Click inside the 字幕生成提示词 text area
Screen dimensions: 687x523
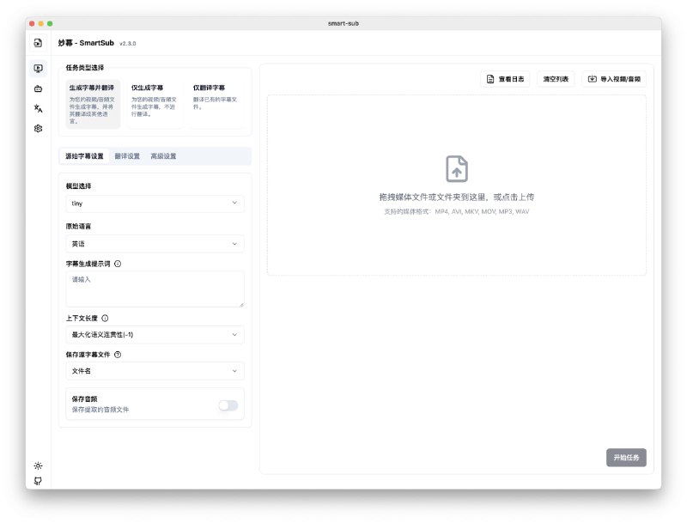tap(155, 289)
